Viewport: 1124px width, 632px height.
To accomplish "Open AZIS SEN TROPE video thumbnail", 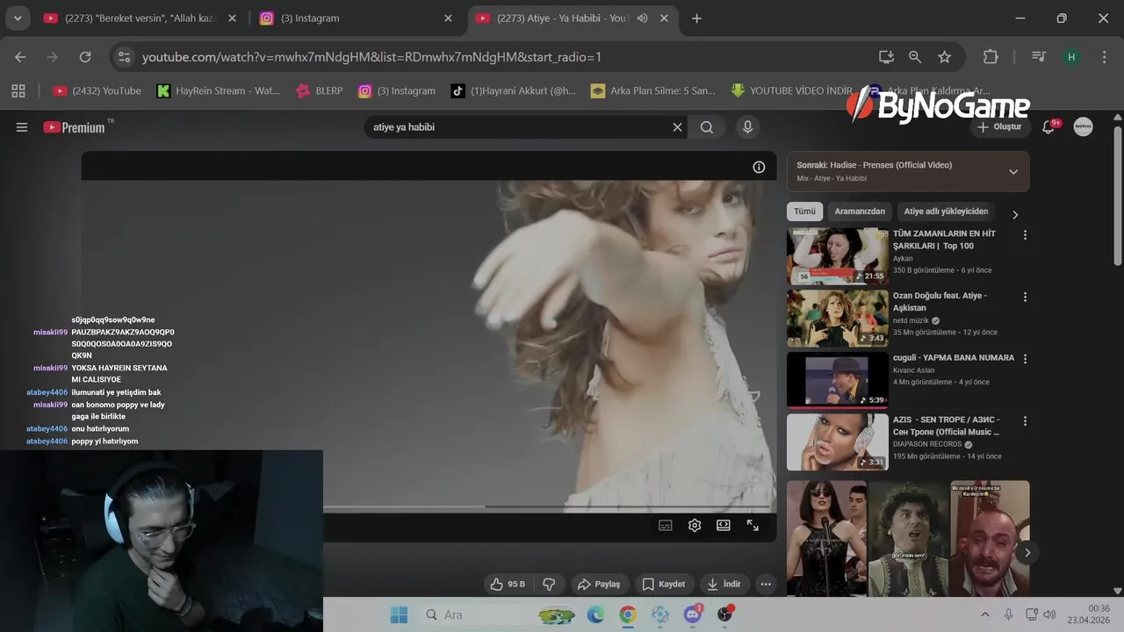I will click(838, 442).
